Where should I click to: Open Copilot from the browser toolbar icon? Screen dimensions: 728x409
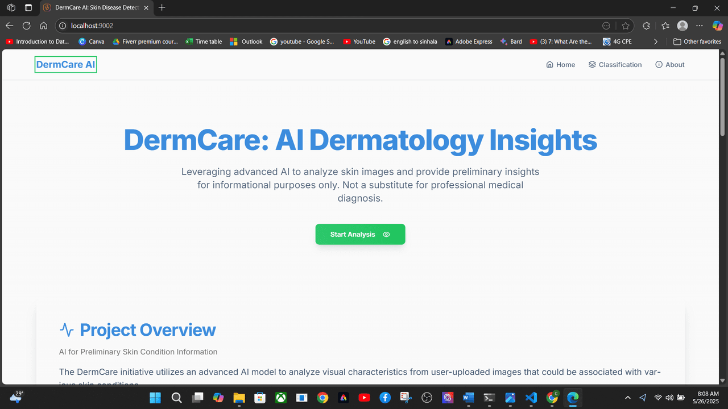717,26
